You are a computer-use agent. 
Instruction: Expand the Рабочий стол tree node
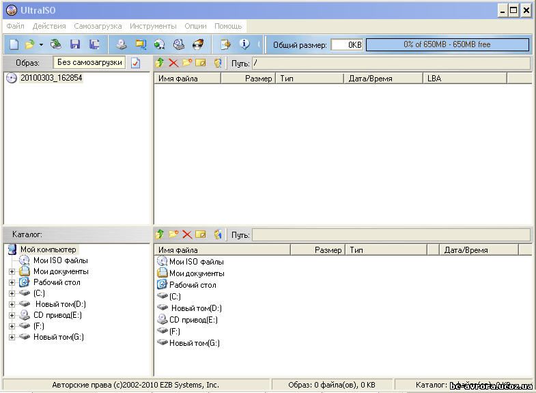(x=12, y=282)
